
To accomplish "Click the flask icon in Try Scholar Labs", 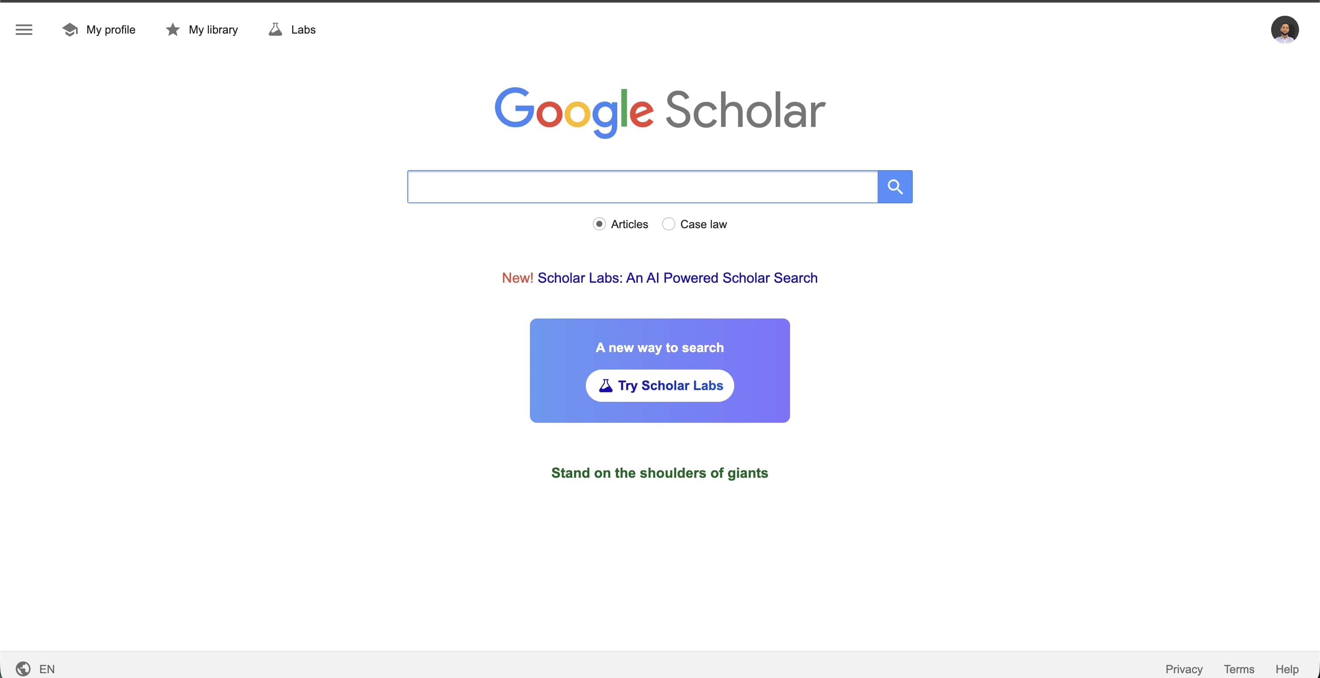I will coord(606,386).
